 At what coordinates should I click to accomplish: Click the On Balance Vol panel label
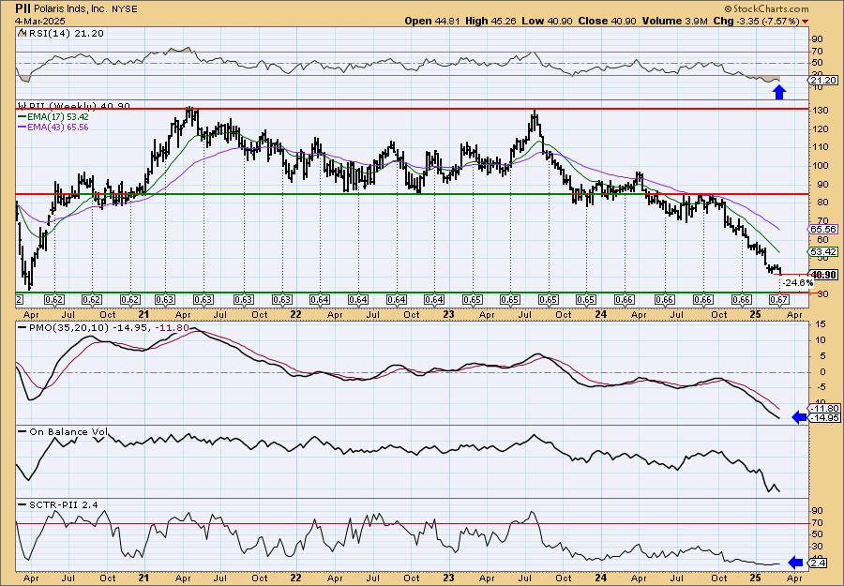tap(63, 431)
